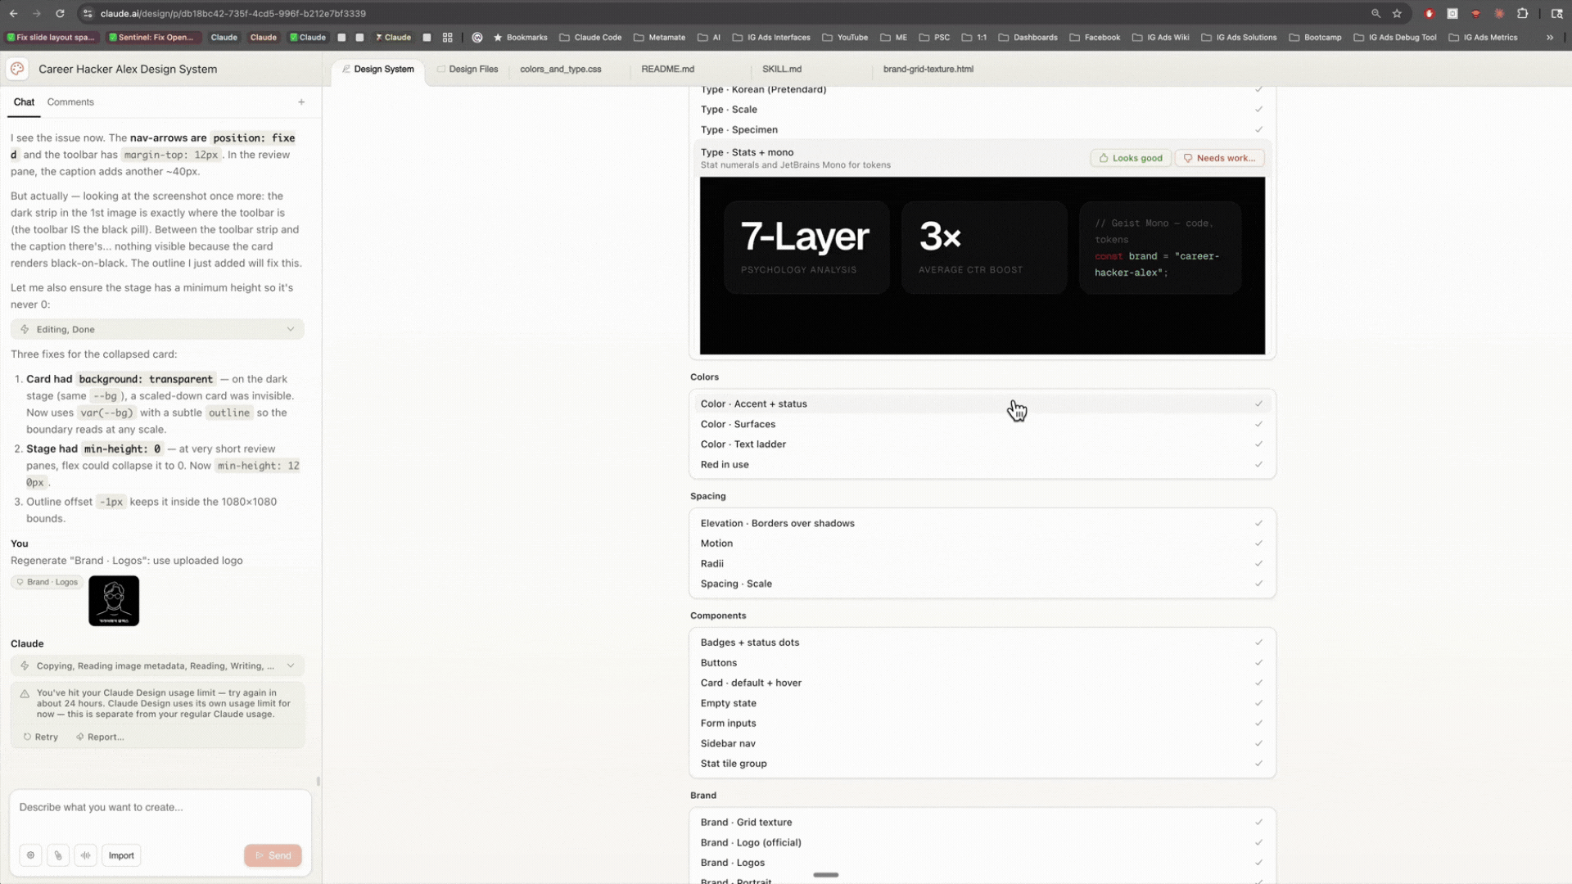Viewport: 1572px width, 884px height.
Task: Toggle approval check for Sidebar nav row
Action: (x=1258, y=743)
